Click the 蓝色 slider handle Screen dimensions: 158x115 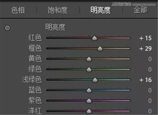click(89, 90)
